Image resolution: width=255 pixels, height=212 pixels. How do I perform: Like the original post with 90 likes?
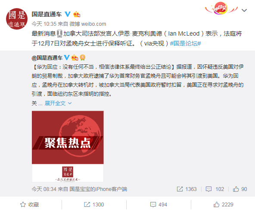click(x=240, y=189)
